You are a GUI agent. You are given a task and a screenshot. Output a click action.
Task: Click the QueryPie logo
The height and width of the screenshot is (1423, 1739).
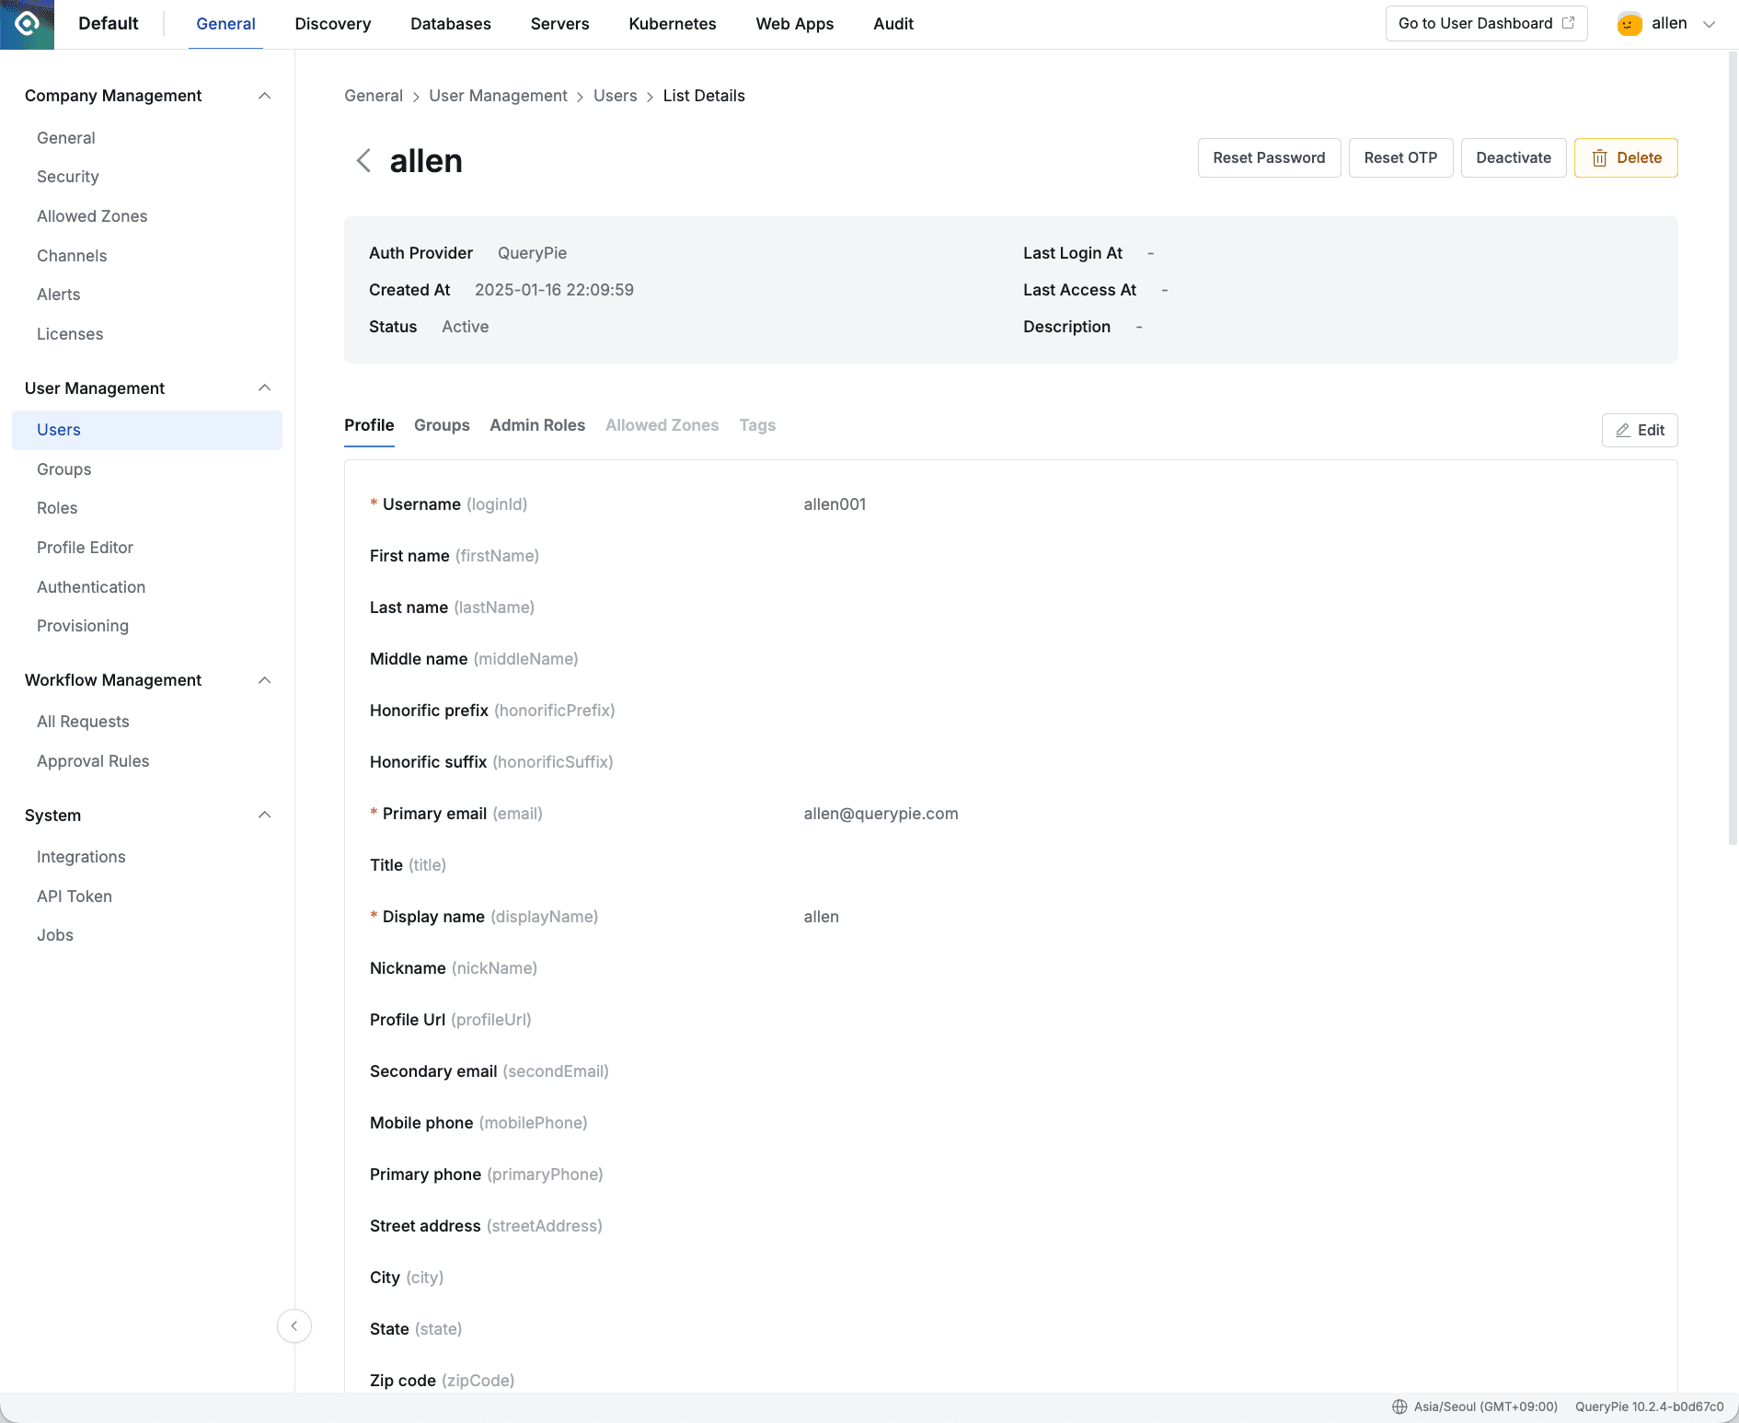[27, 24]
